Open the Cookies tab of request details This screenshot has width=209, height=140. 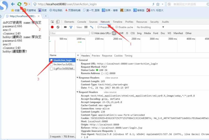[118, 56]
